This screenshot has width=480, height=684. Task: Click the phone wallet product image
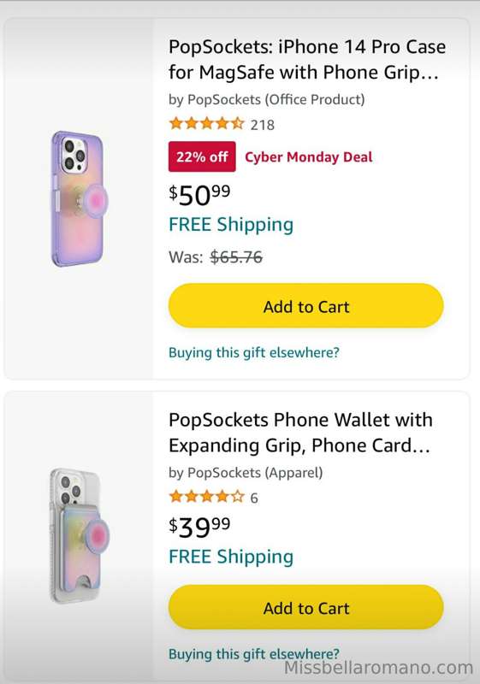(x=79, y=536)
